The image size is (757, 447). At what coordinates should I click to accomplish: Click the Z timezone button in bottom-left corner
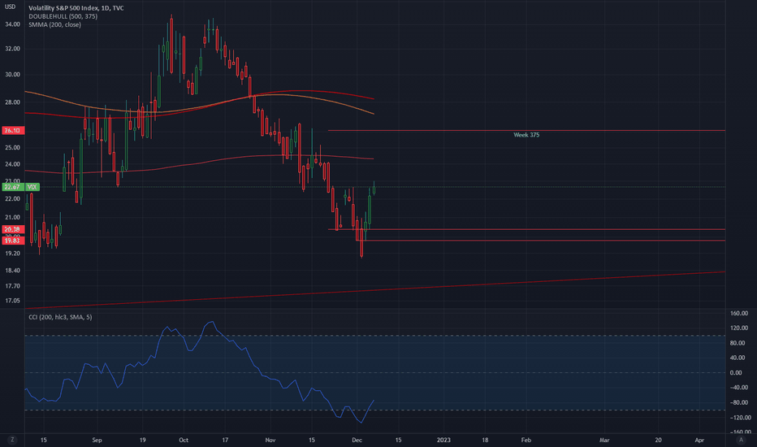click(12, 440)
